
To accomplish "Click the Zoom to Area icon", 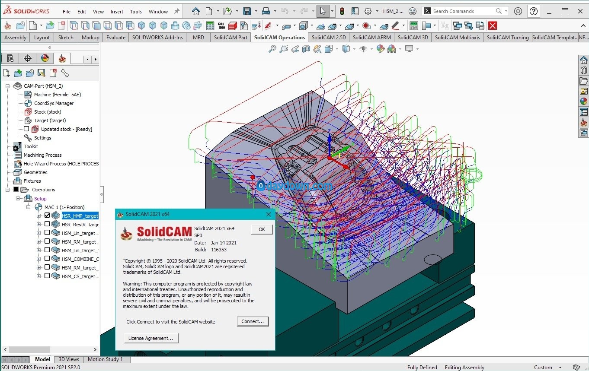I will (x=284, y=49).
